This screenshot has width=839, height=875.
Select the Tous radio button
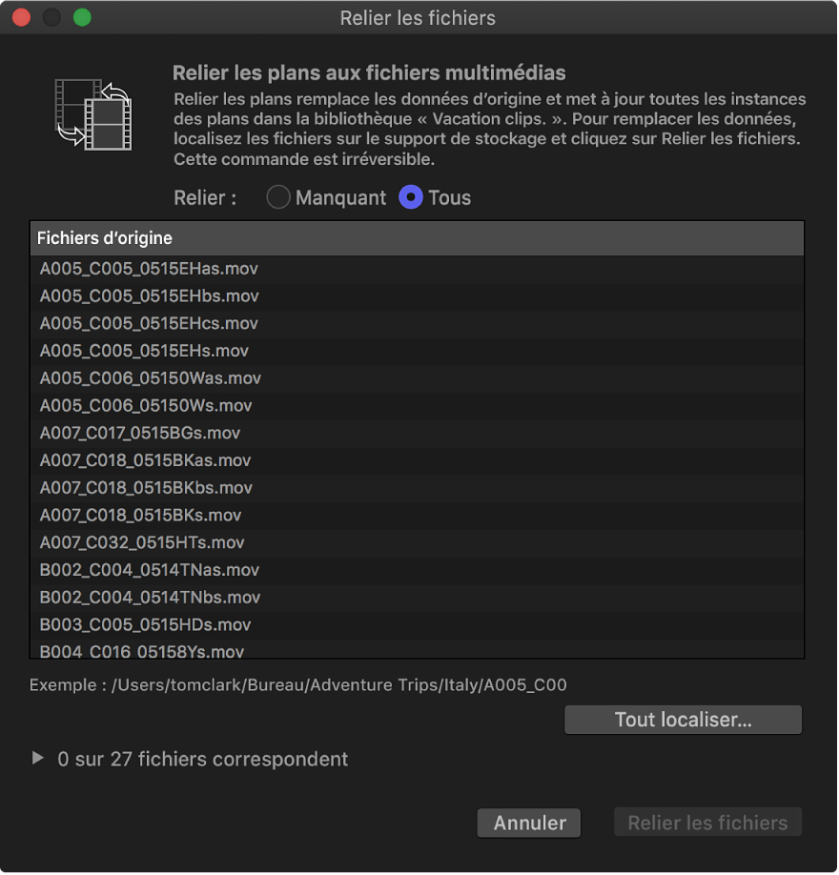tap(411, 197)
